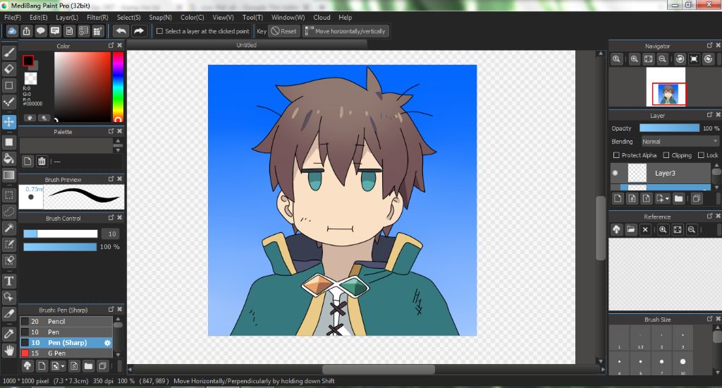722x388 pixels.
Task: Select the Bucket fill tool
Action: click(8, 159)
